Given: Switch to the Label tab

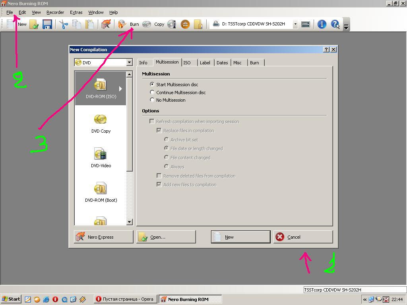Looking at the screenshot, I should point(205,63).
